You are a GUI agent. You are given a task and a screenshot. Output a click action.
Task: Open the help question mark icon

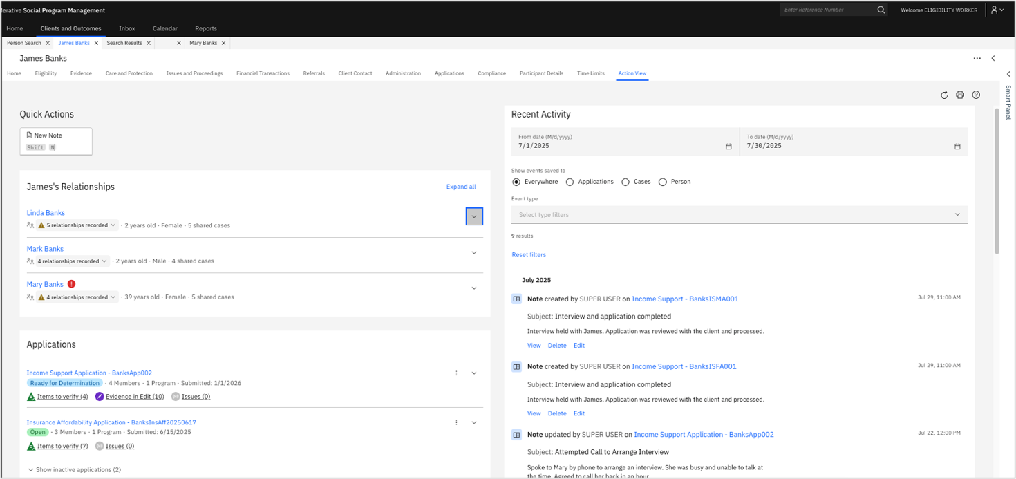pos(976,95)
